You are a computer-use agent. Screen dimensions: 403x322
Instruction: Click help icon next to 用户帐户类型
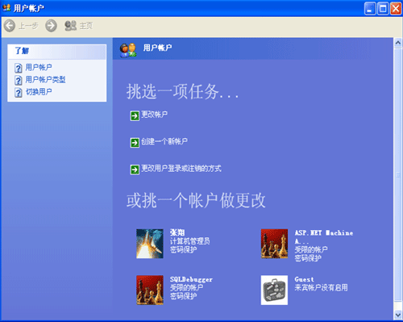(x=19, y=81)
